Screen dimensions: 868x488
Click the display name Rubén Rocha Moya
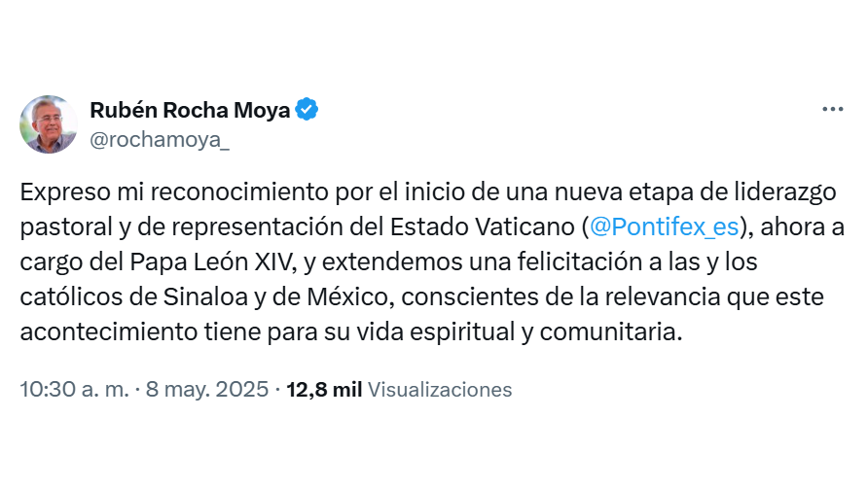click(x=190, y=110)
